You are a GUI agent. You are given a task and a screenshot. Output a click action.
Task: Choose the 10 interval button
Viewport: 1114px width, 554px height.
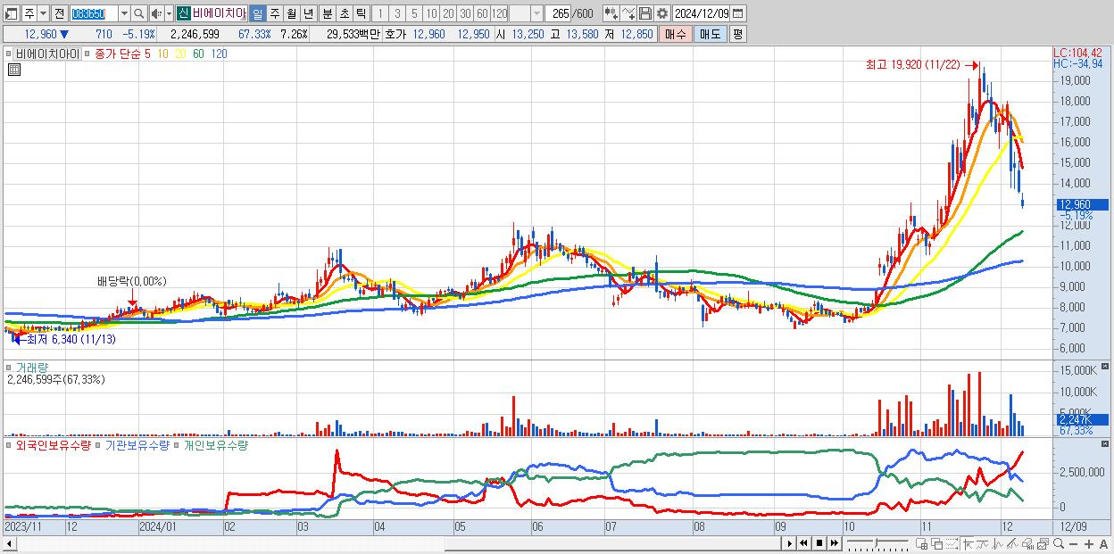[x=431, y=13]
